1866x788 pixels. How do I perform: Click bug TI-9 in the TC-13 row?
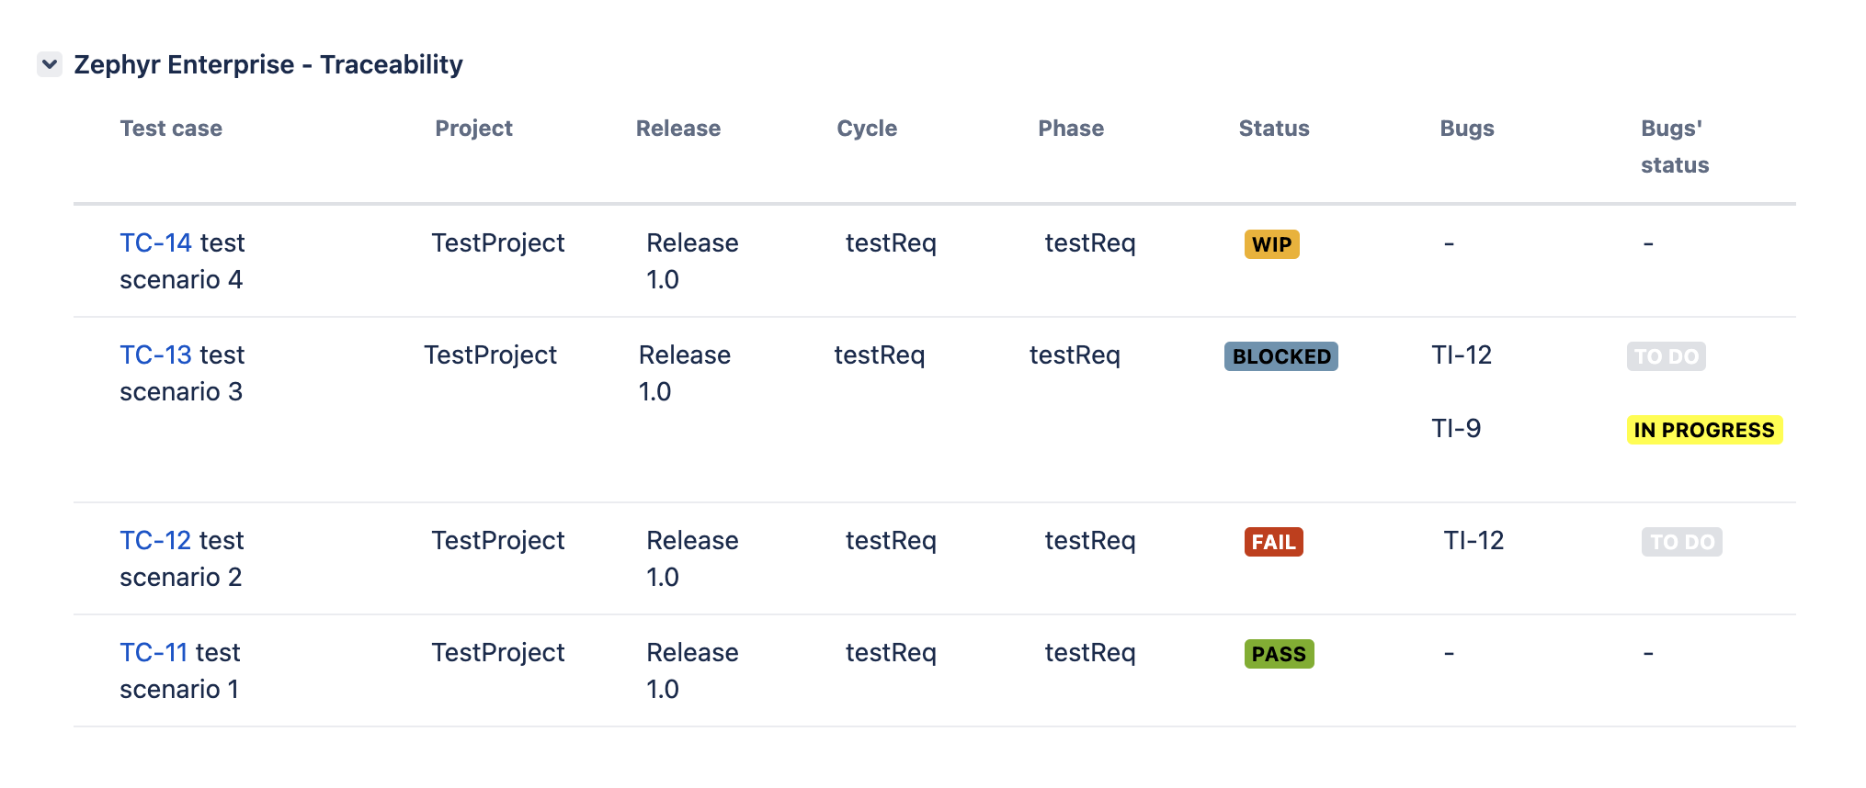click(1456, 429)
